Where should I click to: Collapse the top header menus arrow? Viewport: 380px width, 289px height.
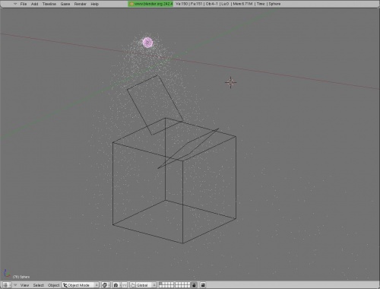click(15, 4)
